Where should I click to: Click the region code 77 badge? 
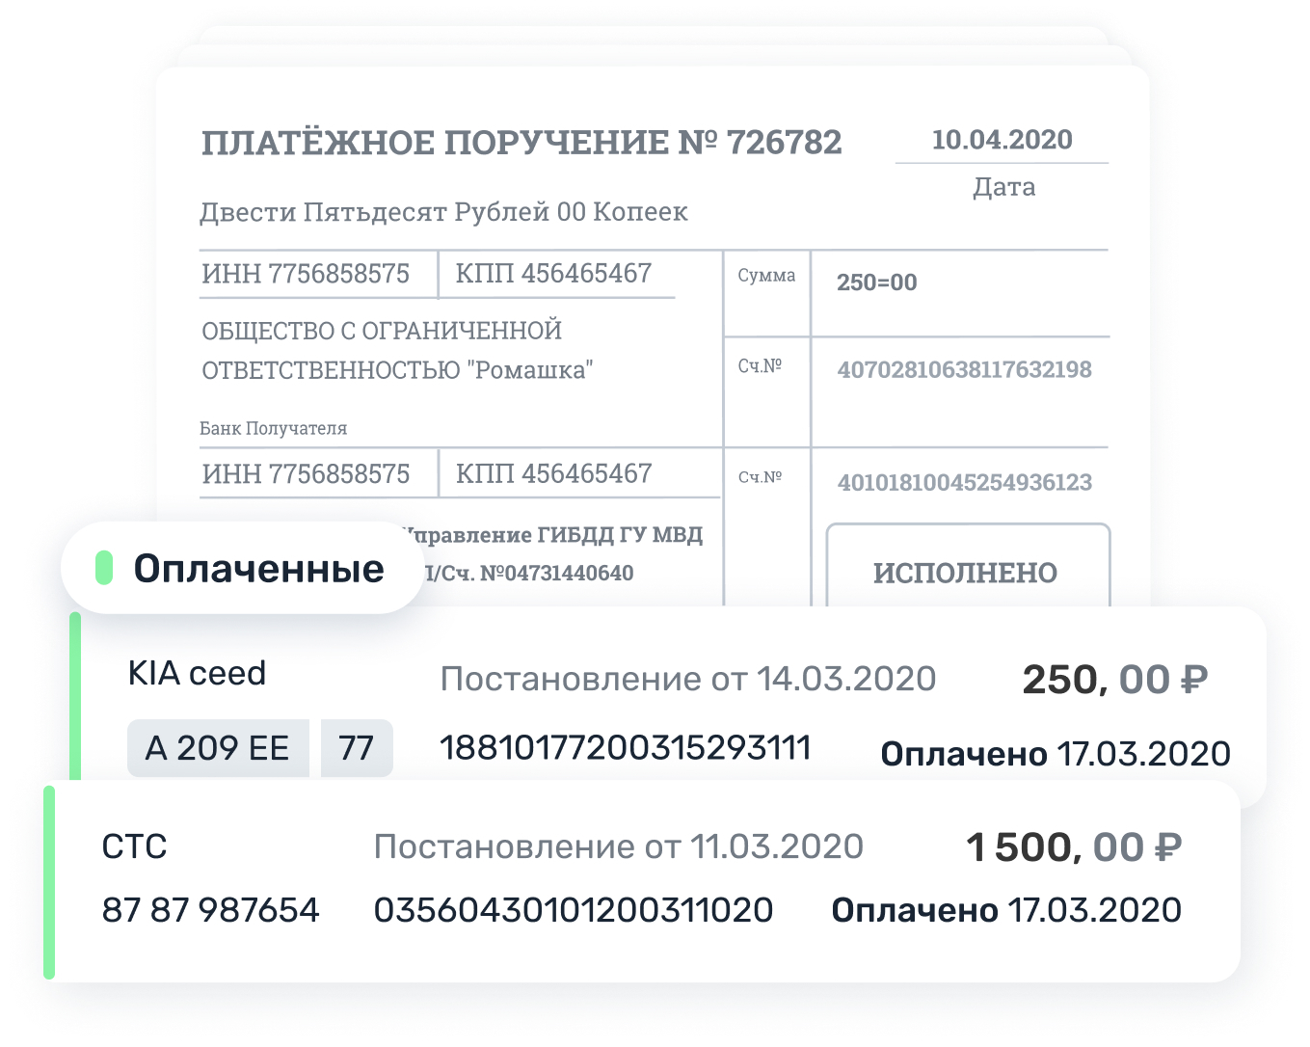pyautogui.click(x=357, y=748)
